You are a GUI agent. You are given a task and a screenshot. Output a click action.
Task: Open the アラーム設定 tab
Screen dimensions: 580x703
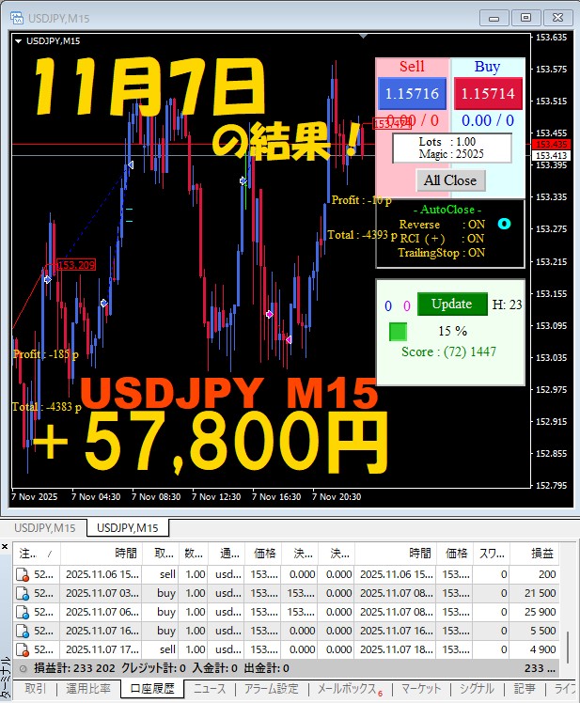pyautogui.click(x=272, y=688)
